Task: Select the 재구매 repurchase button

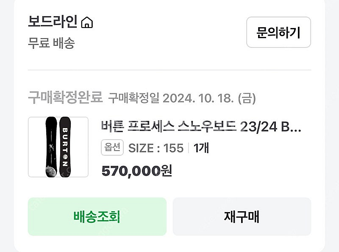Action: [x=242, y=216]
